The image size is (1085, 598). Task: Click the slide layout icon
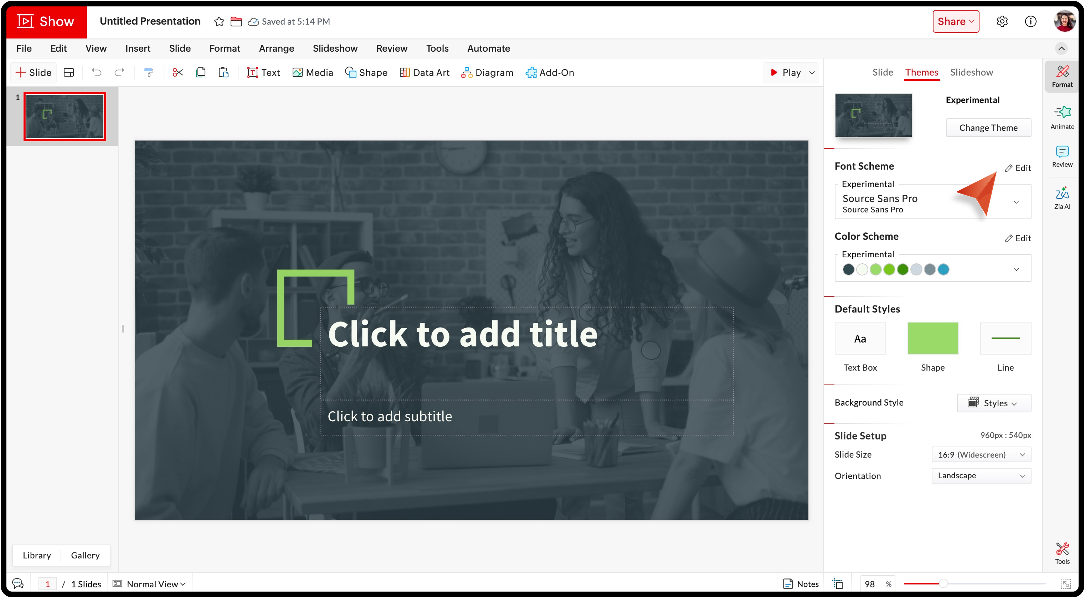[x=69, y=72]
